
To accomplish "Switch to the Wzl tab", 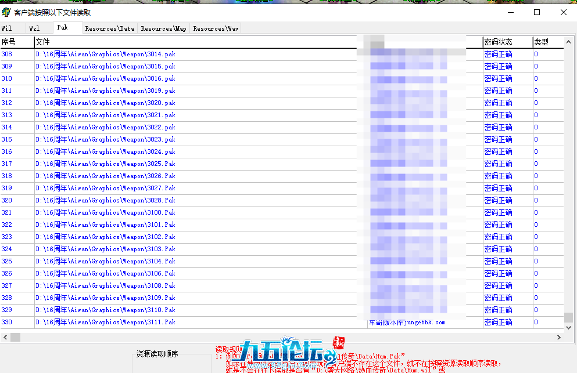I will [40, 28].
